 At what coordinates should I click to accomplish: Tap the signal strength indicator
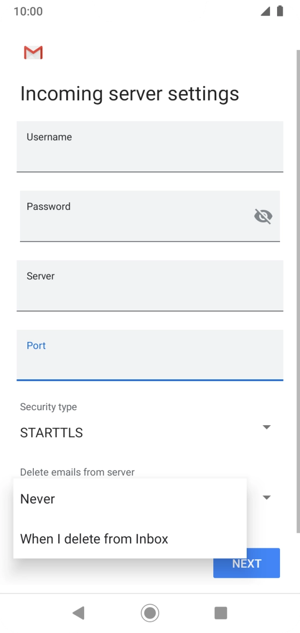click(x=265, y=11)
